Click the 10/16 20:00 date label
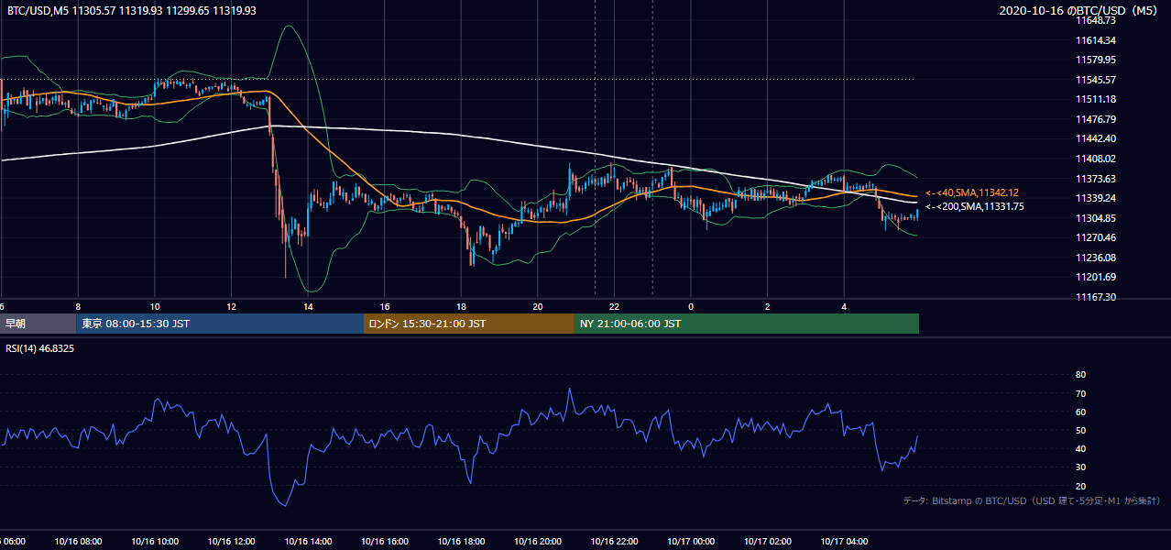Viewport: 1171px width, 550px height. (x=538, y=542)
